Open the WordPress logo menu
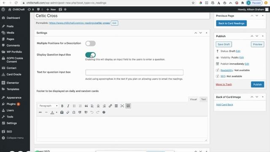Viewport: 270px width, 152px height. [3, 9]
